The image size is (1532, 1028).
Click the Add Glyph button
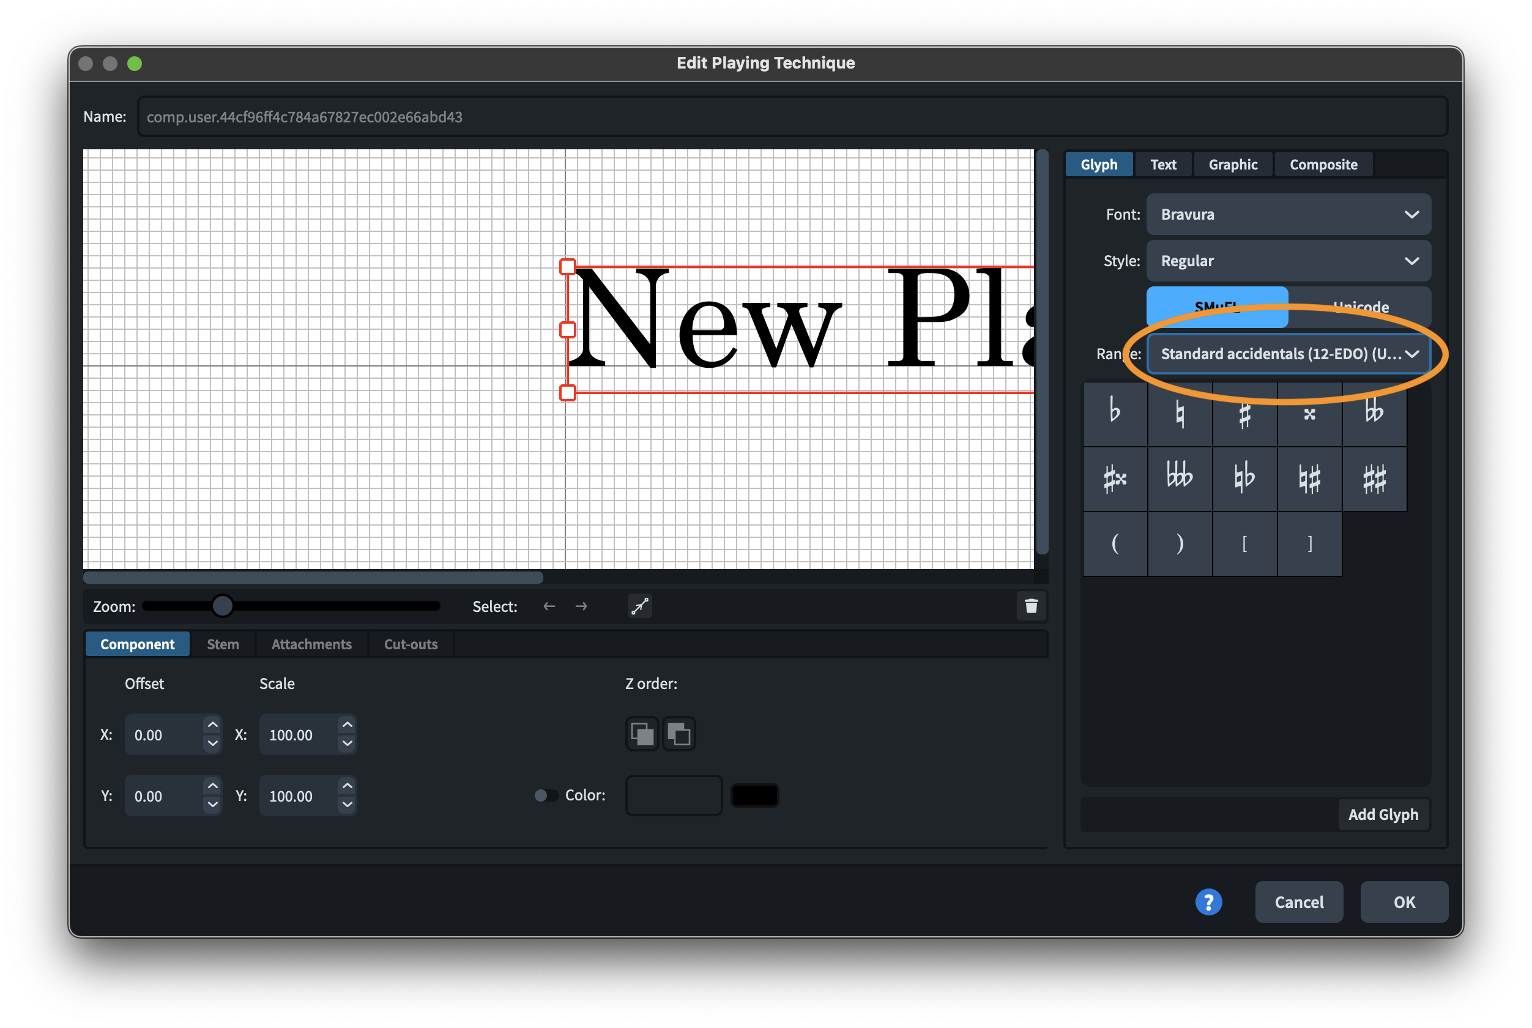pyautogui.click(x=1383, y=814)
